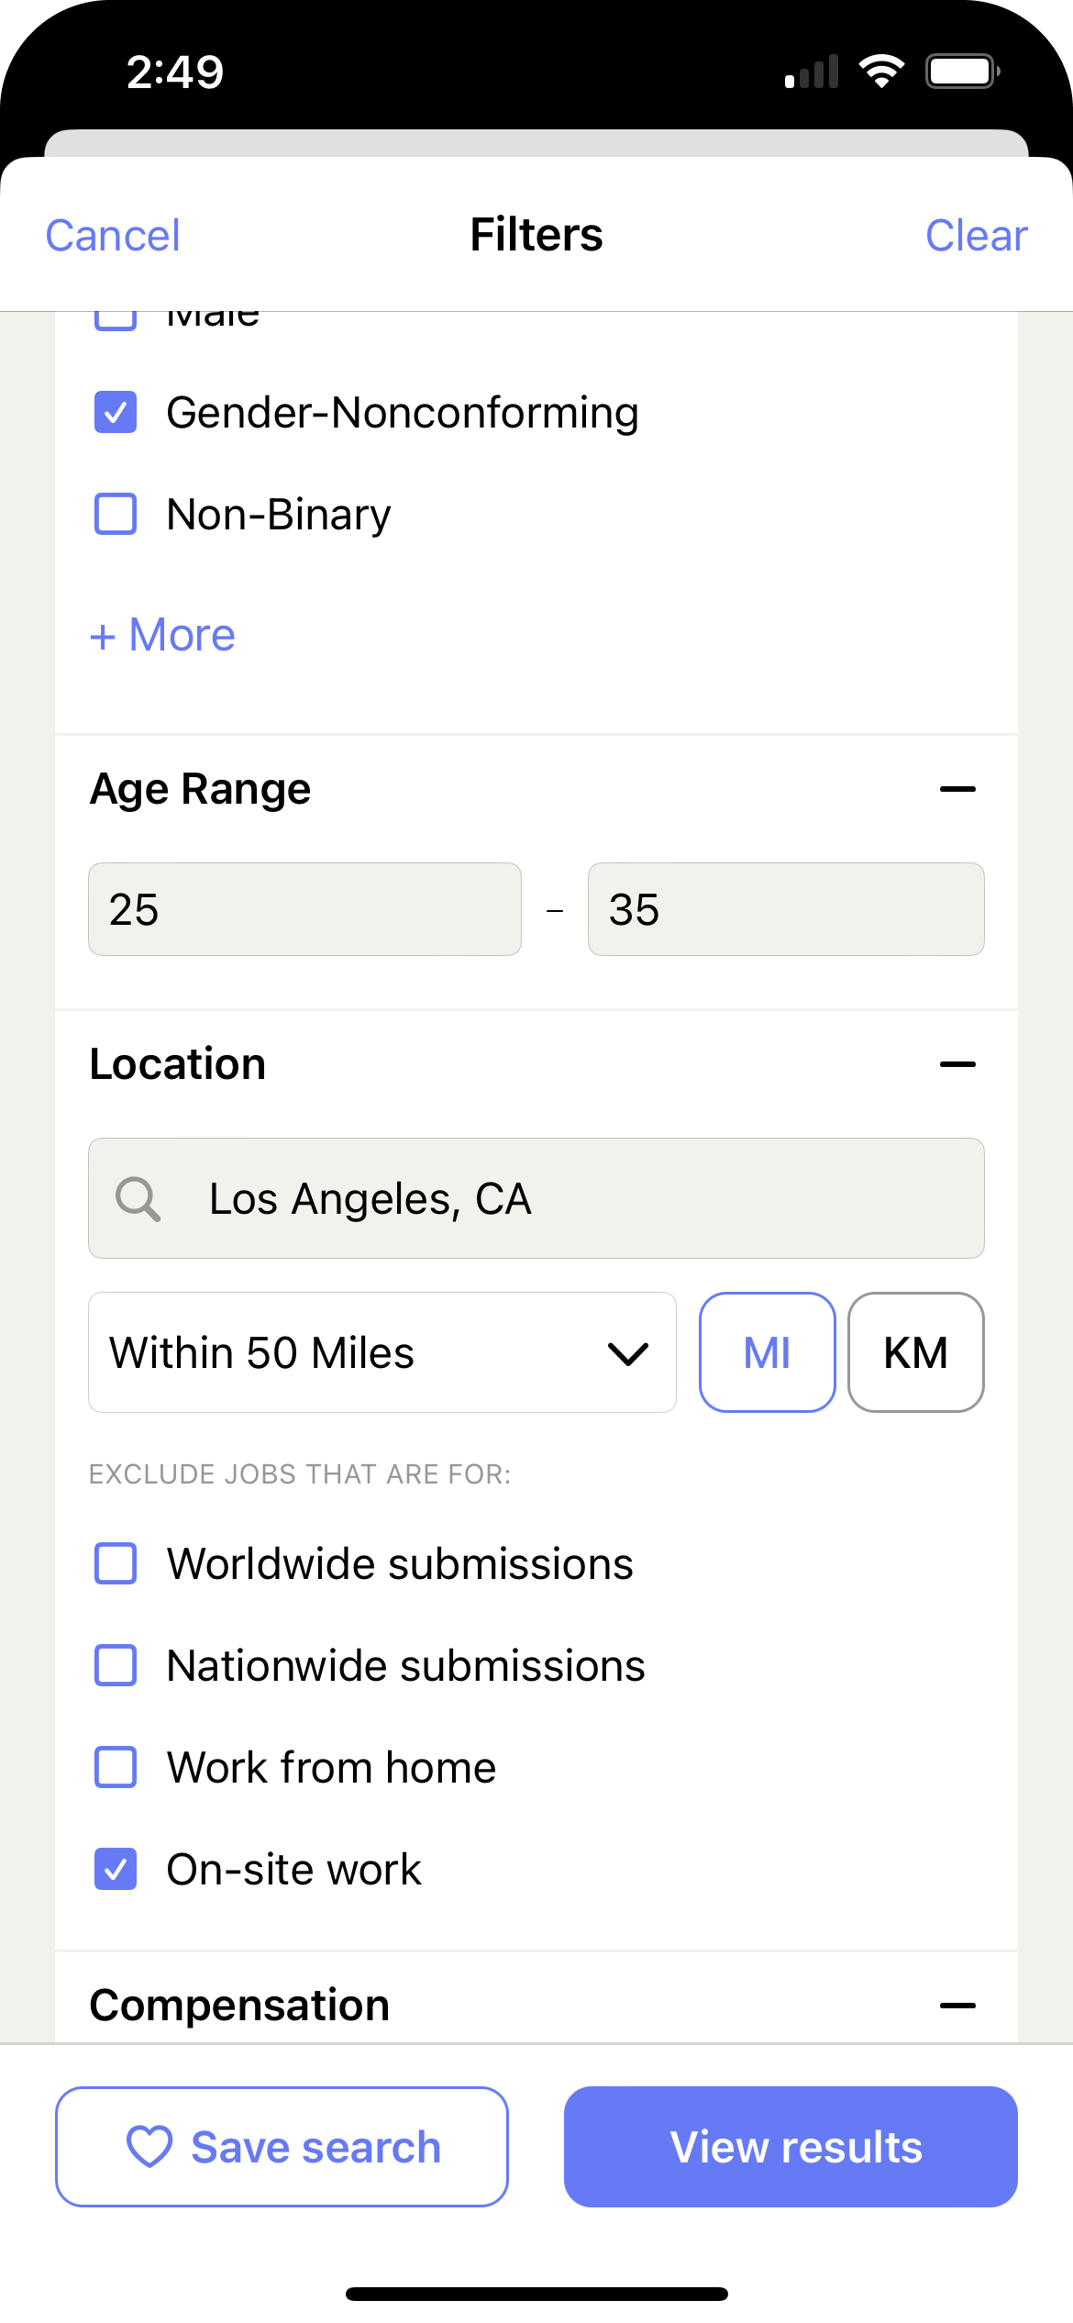Uncheck the On-site work checkbox
Viewport: 1073px width, 2323px height.
click(x=116, y=1869)
